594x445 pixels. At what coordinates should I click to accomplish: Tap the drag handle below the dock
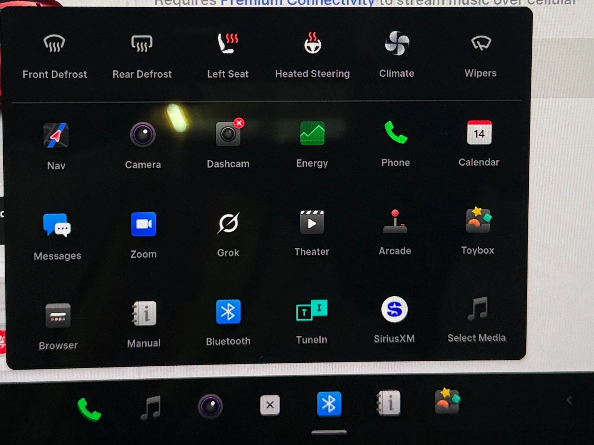[x=329, y=432]
